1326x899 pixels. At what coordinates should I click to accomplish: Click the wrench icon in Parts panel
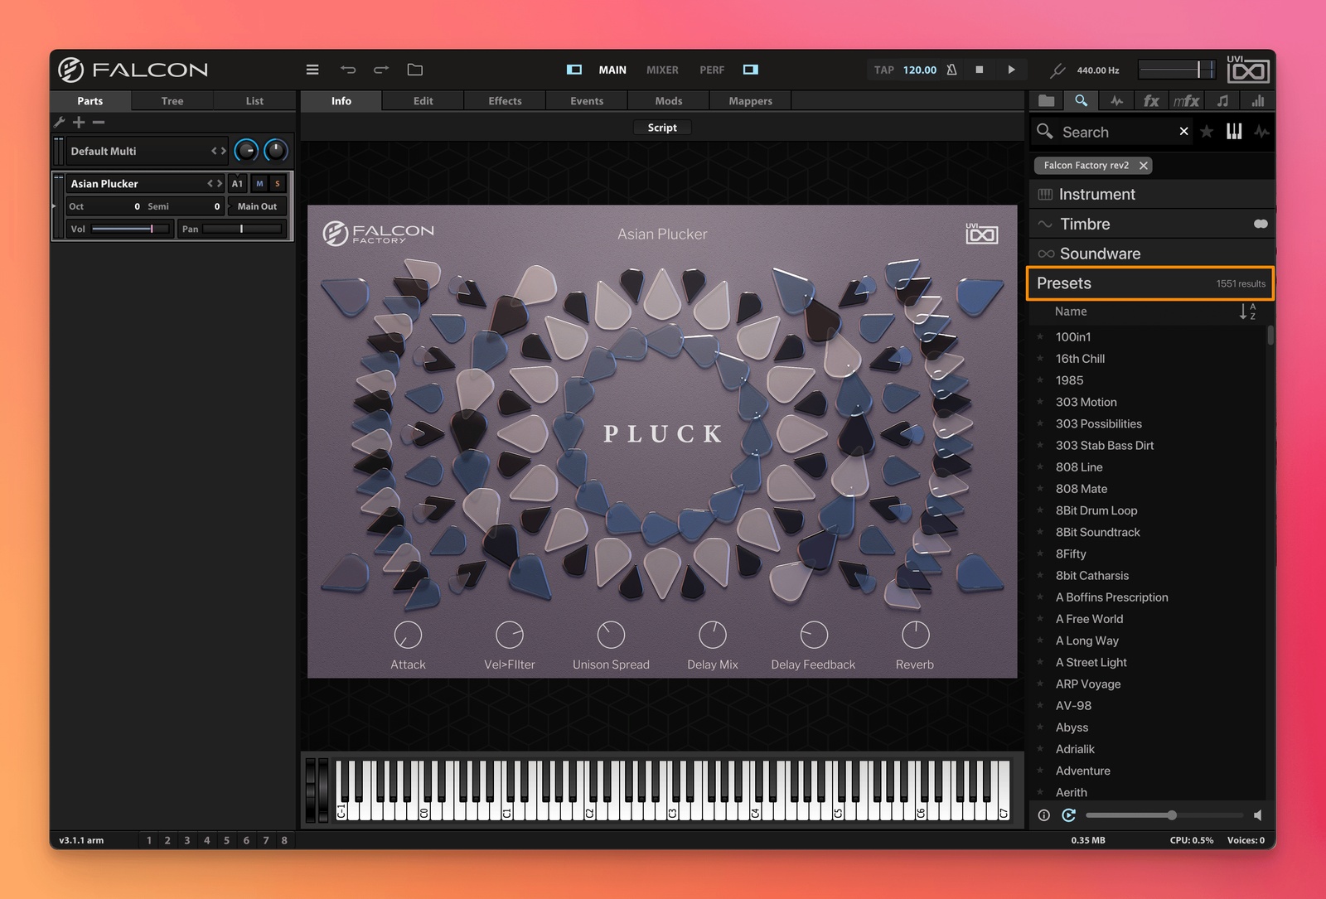[x=60, y=122]
